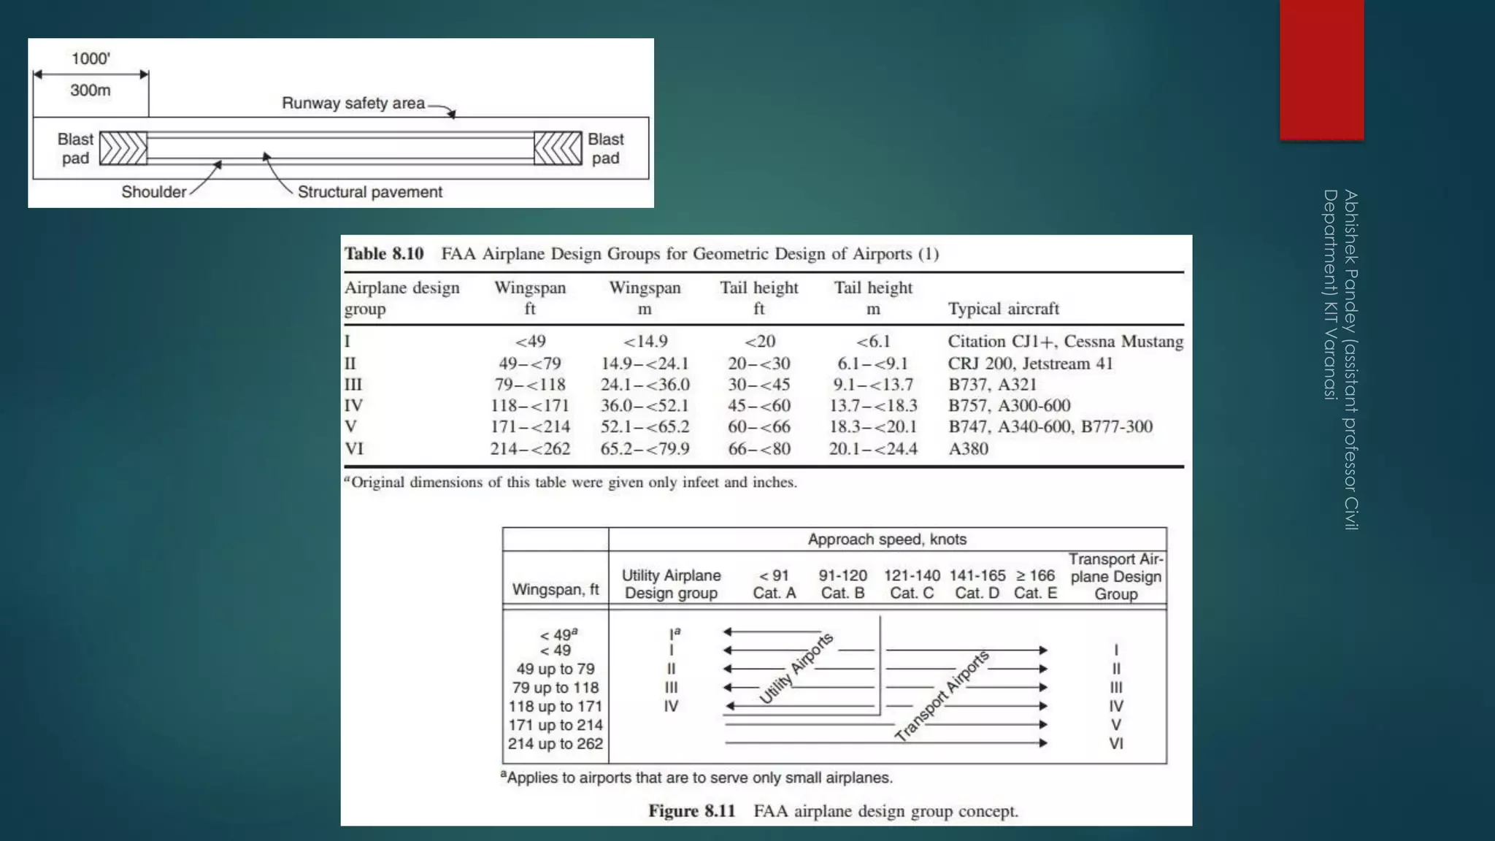Click the rotated Transport Airports label
The height and width of the screenshot is (841, 1495).
[x=942, y=696]
